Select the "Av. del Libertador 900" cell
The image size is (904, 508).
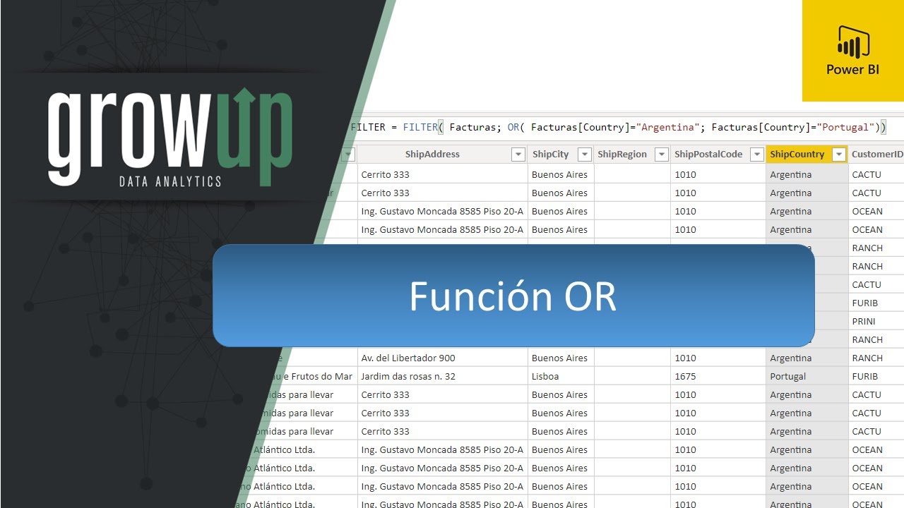(x=442, y=358)
